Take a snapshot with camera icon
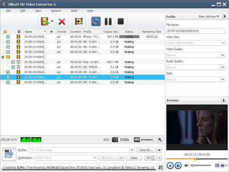Screen dimensions: 229x172 (x=223, y=166)
